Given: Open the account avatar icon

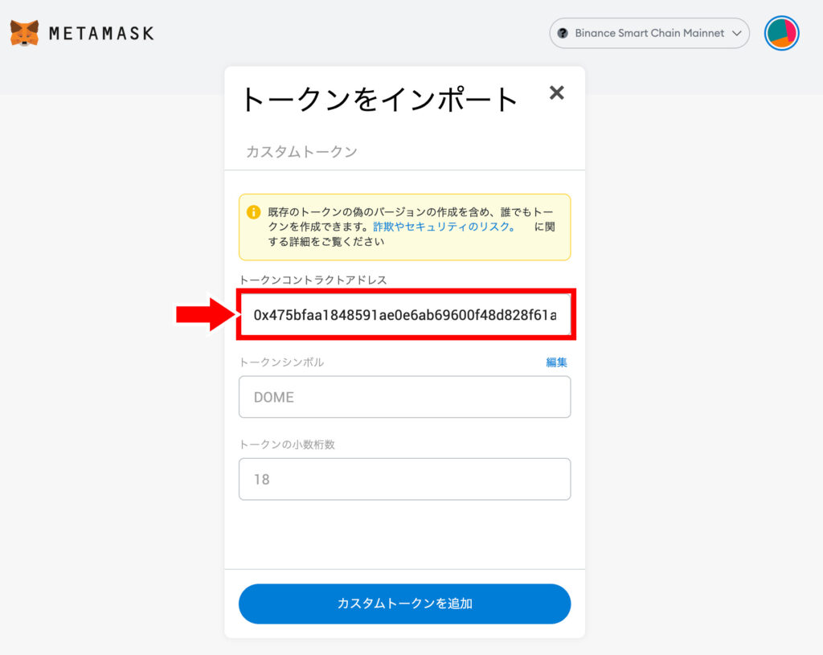Looking at the screenshot, I should click(781, 33).
